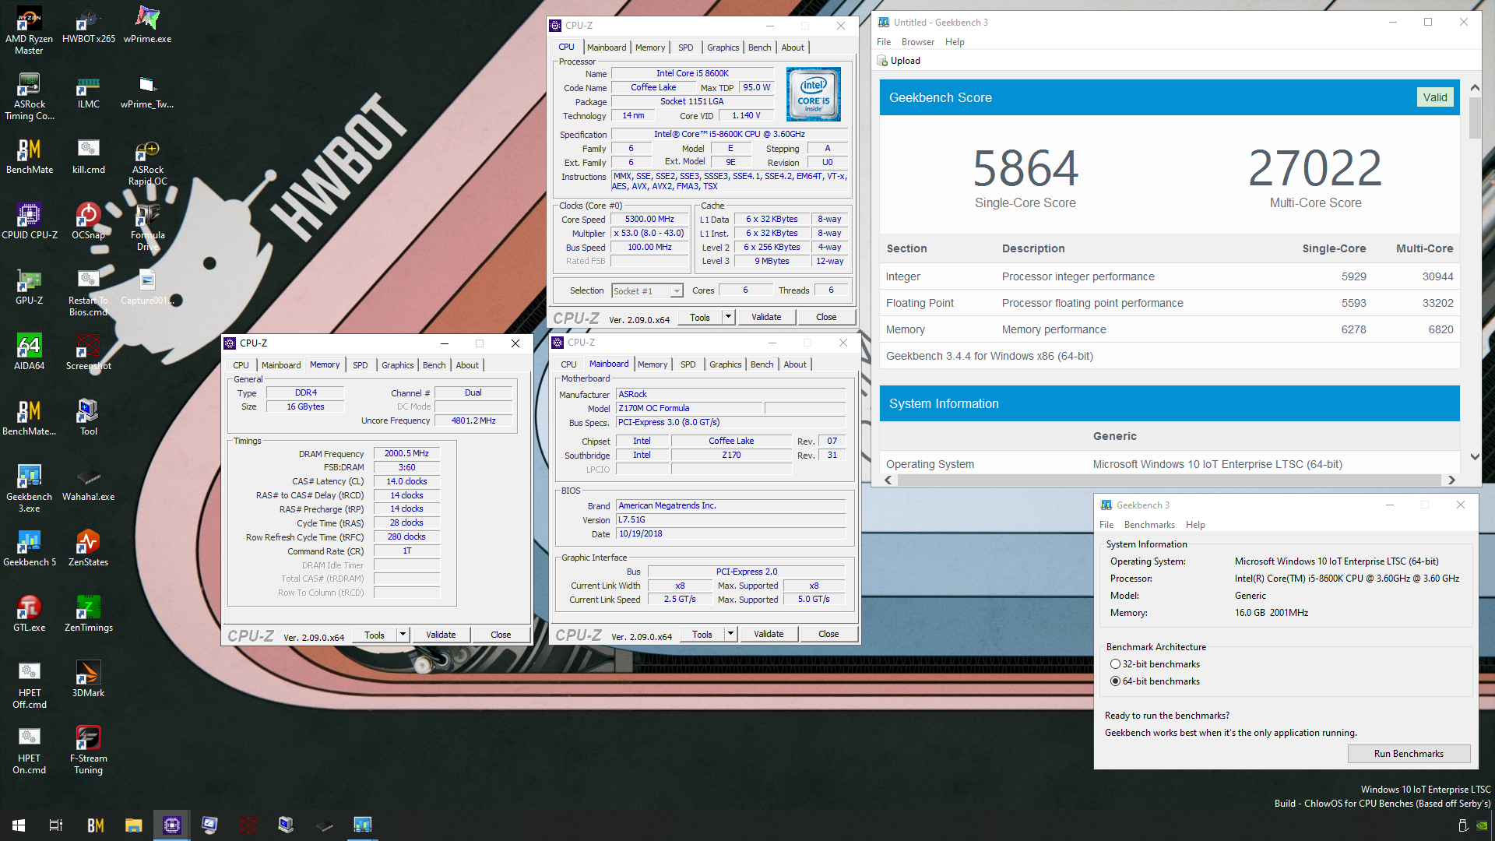Expand Tools dropdown arrow in Mainboard window
Viewport: 1495px width, 841px height.
(x=730, y=634)
